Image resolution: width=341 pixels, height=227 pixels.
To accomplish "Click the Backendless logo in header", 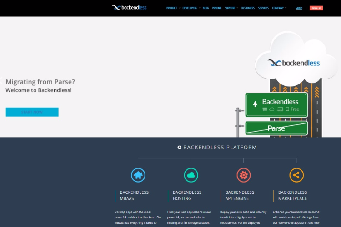I will [x=129, y=8].
